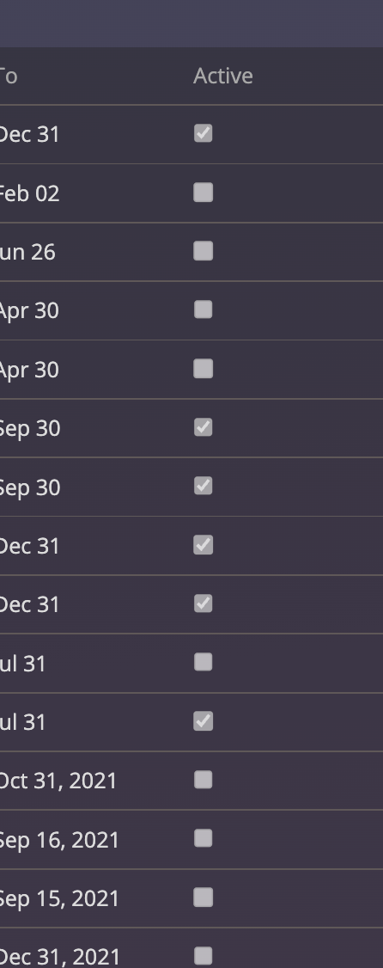Select the Feb 02 date cell
Viewport: 383px width, 968px height.
pyautogui.click(x=29, y=193)
